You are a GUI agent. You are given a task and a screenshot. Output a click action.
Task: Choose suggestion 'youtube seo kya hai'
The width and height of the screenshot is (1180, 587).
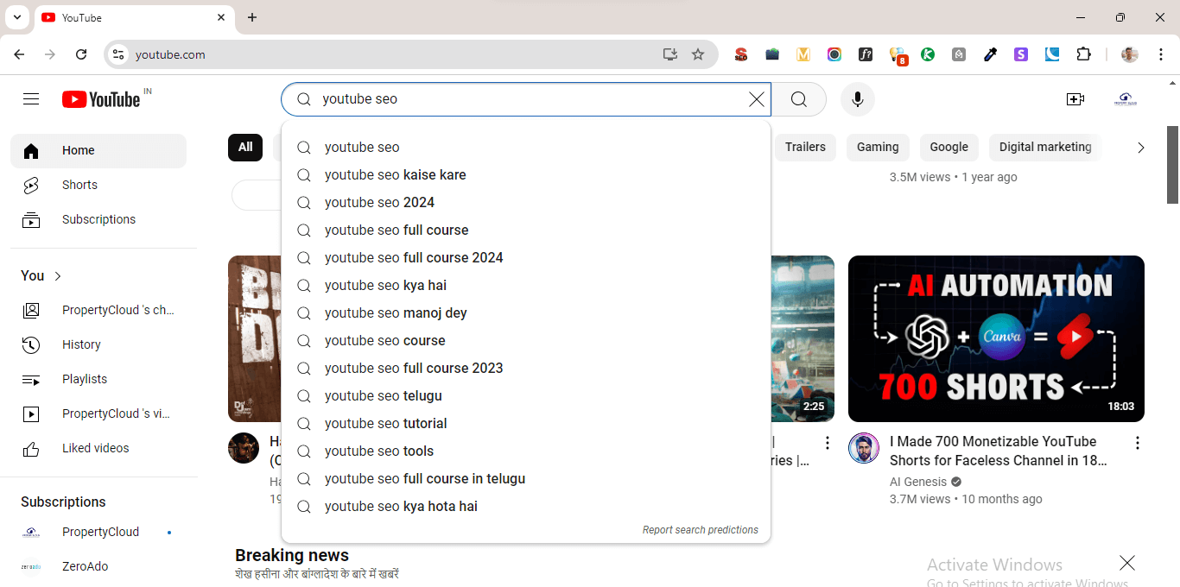[526, 286]
